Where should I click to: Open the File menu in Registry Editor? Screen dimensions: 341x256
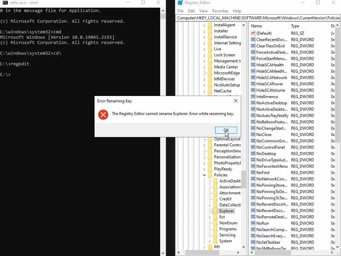[x=180, y=11]
